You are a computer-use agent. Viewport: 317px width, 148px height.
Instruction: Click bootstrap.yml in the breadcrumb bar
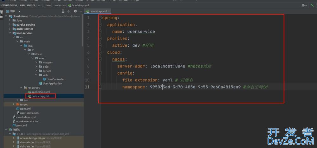point(78,5)
